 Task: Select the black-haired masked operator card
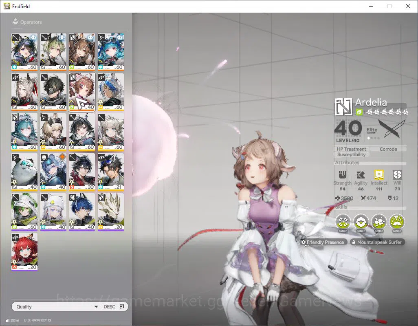click(53, 92)
